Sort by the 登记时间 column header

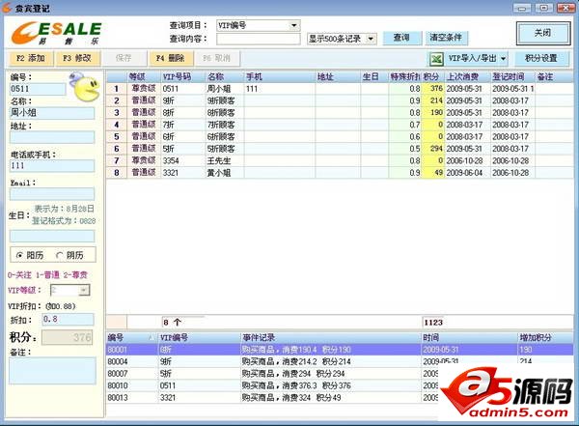512,77
